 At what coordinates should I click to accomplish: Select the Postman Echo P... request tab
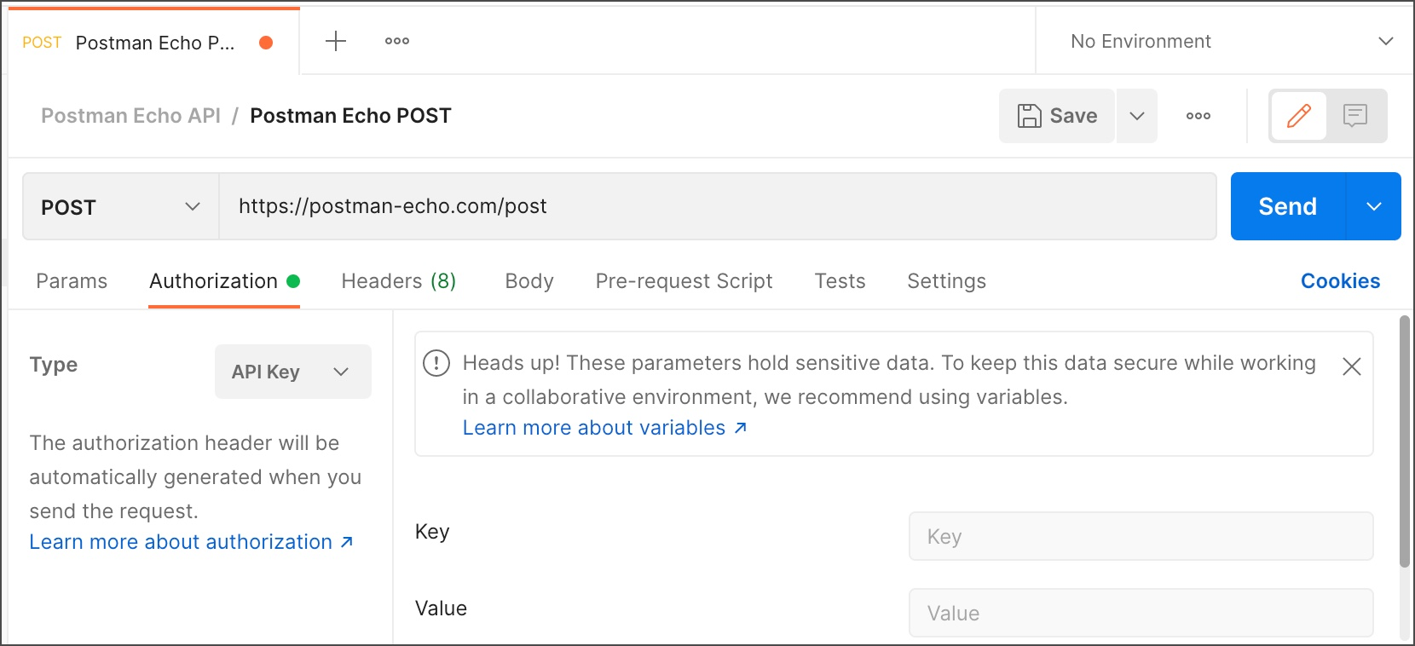click(x=155, y=43)
